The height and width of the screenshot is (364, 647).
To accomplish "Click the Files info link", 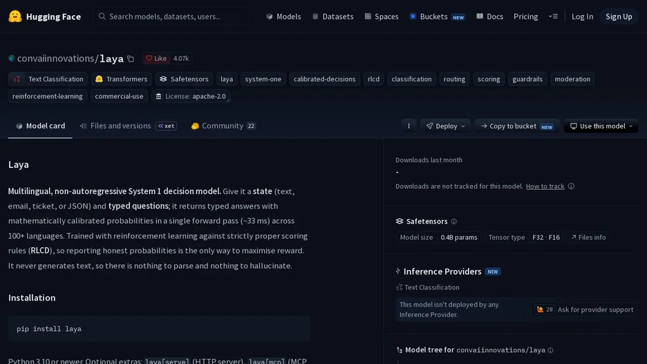I will coord(588,238).
